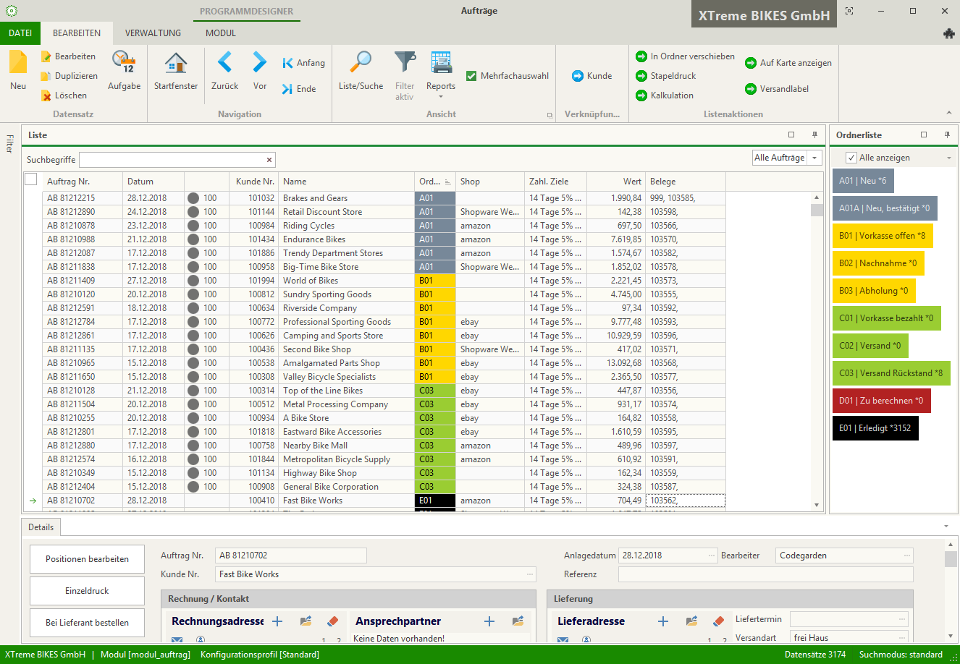Click the puzzle piece plugin icon
The width and height of the screenshot is (960, 664).
pyautogui.click(x=948, y=33)
